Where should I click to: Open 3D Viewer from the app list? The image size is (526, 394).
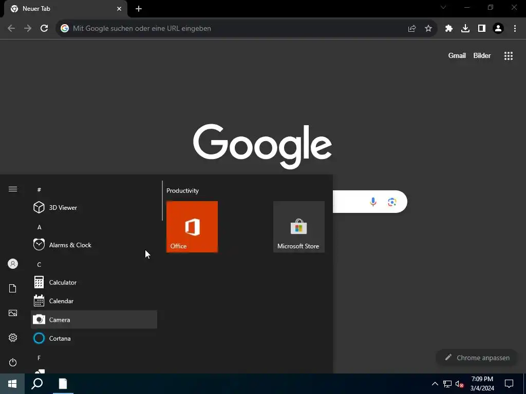tap(94, 208)
